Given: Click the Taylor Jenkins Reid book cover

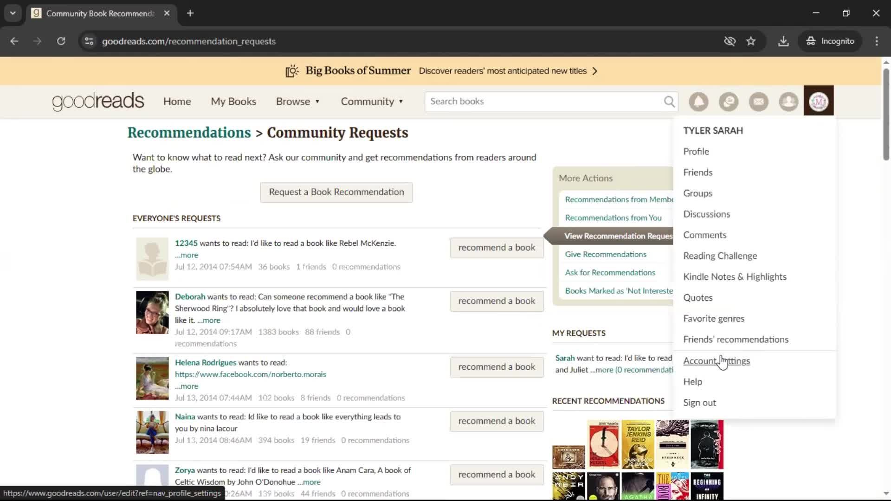Looking at the screenshot, I should point(638,444).
